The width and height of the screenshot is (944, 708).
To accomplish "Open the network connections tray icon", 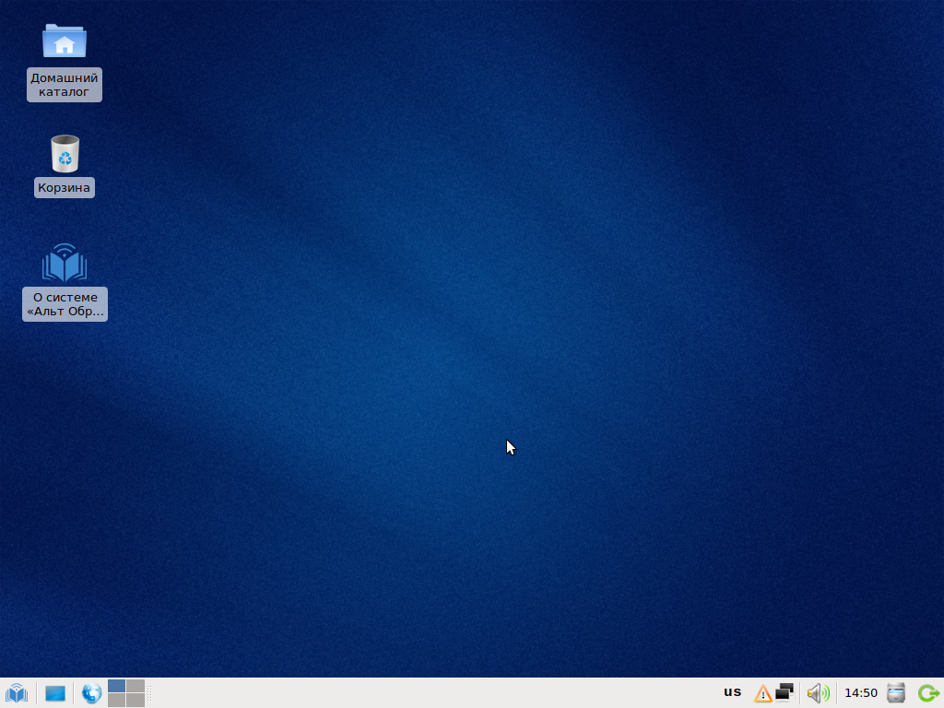I will (x=785, y=691).
